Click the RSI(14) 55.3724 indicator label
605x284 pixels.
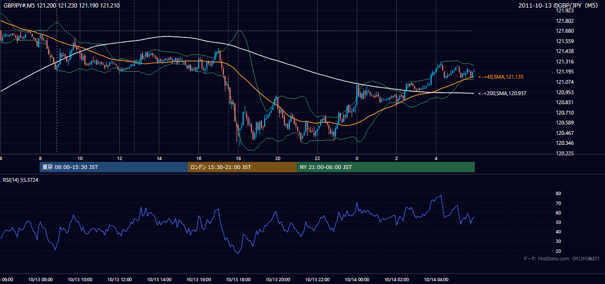[x=21, y=180]
